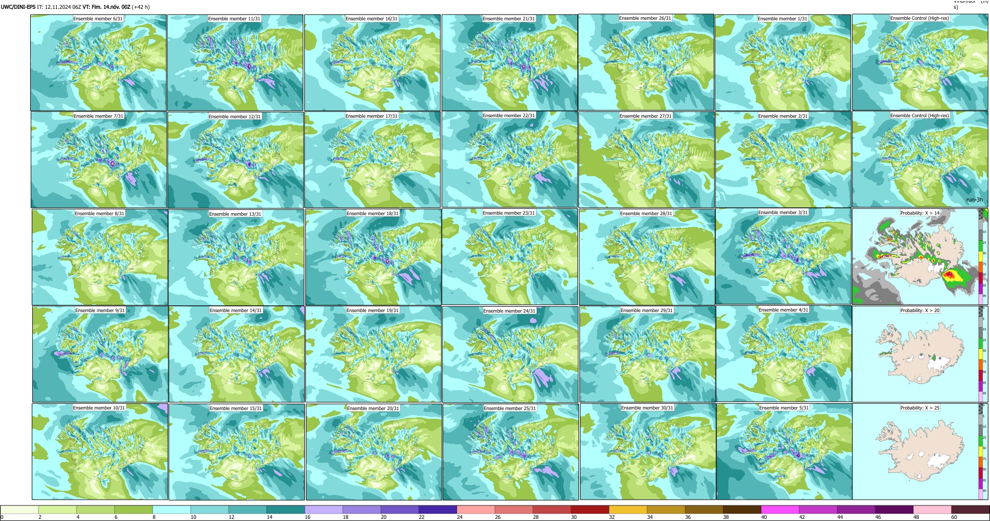Open the Probability X > 14 map
990x521 pixels.
click(x=920, y=257)
